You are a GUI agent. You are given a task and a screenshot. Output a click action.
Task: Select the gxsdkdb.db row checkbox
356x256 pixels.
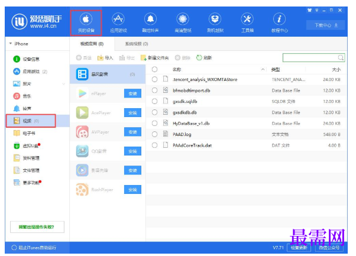[154, 112]
